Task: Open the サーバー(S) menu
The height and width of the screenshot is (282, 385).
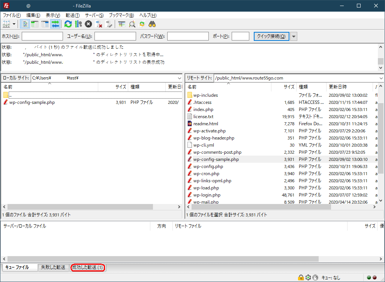Action: tap(94, 15)
